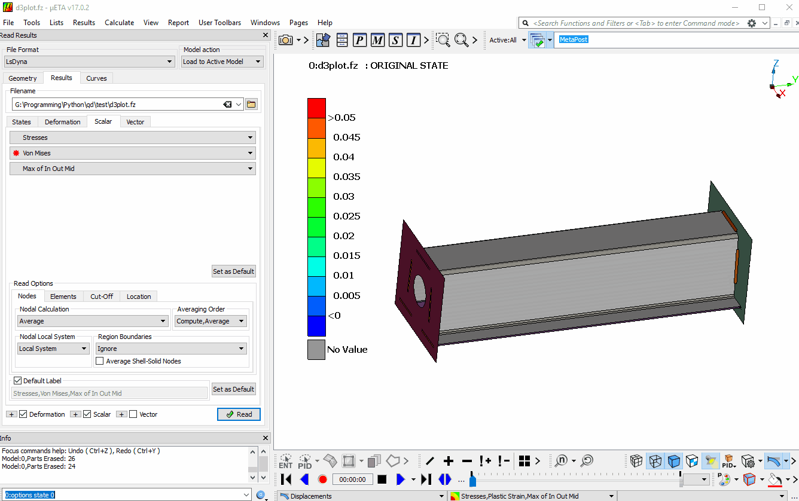The width and height of the screenshot is (799, 501).
Task: Open the Load to Active Model dropdown
Action: point(222,62)
